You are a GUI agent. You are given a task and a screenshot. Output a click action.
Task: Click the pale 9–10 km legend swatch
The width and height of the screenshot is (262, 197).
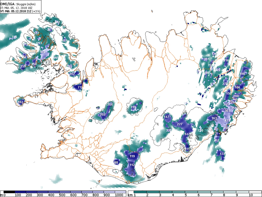(x=242, y=192)
